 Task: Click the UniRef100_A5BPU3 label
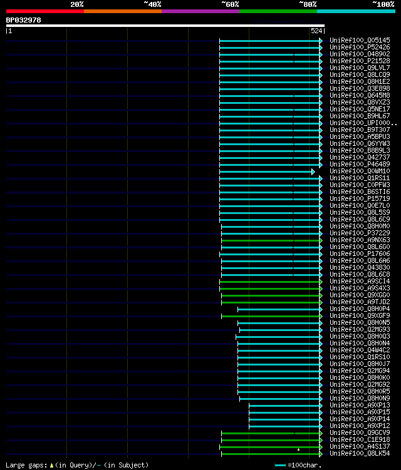tap(360, 136)
